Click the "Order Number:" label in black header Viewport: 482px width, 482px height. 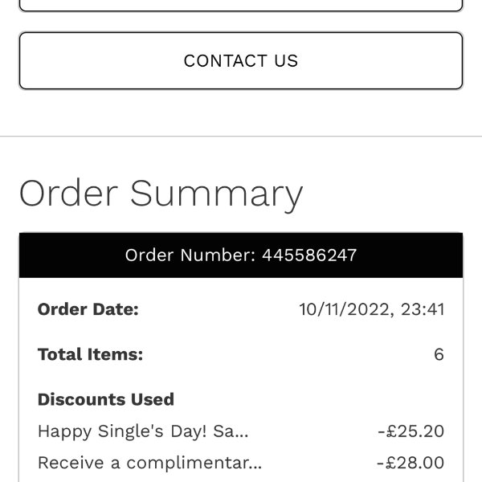coord(190,255)
